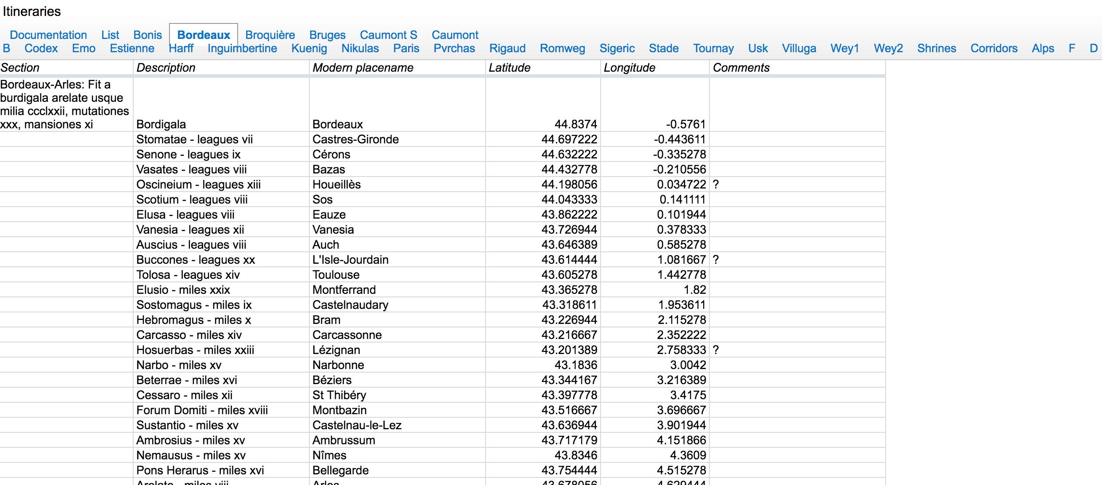Switch to the List tab

[x=110, y=35]
